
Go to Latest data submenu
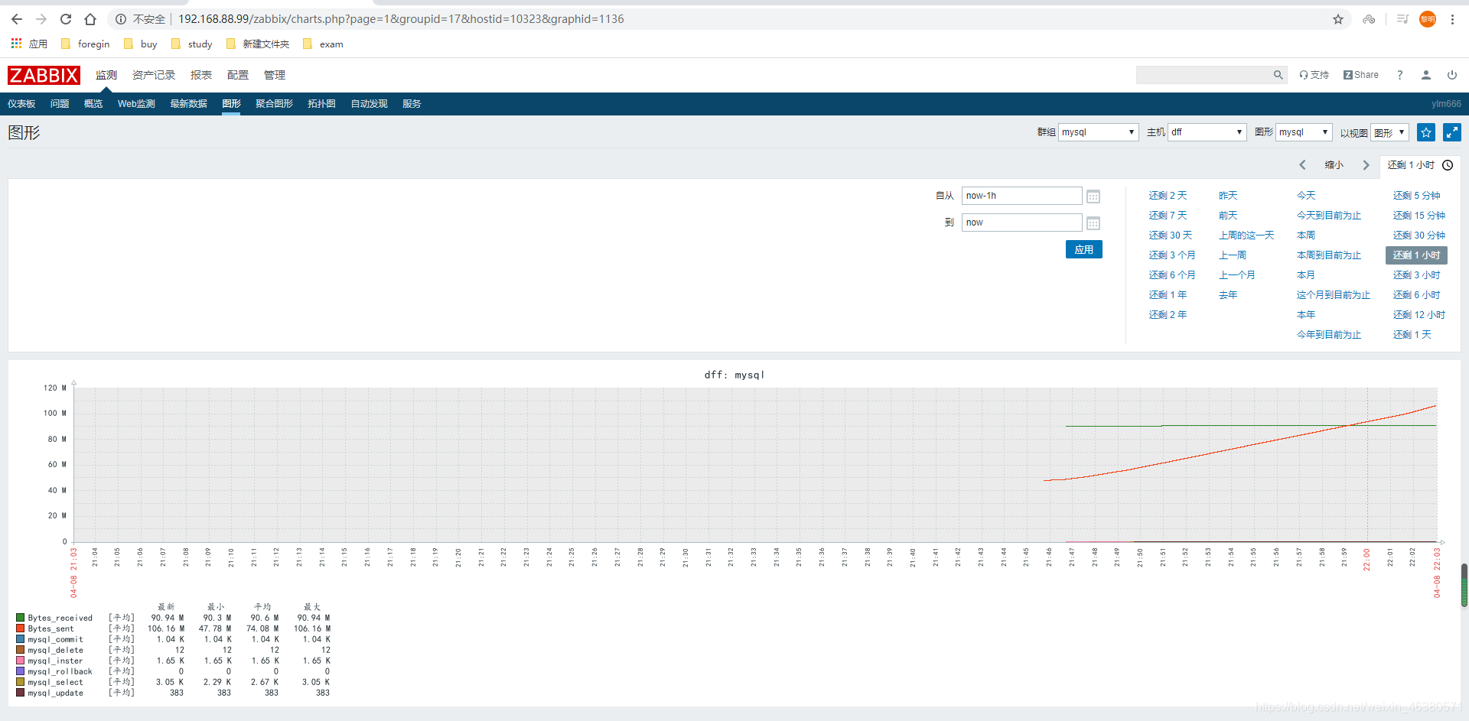[x=188, y=104]
